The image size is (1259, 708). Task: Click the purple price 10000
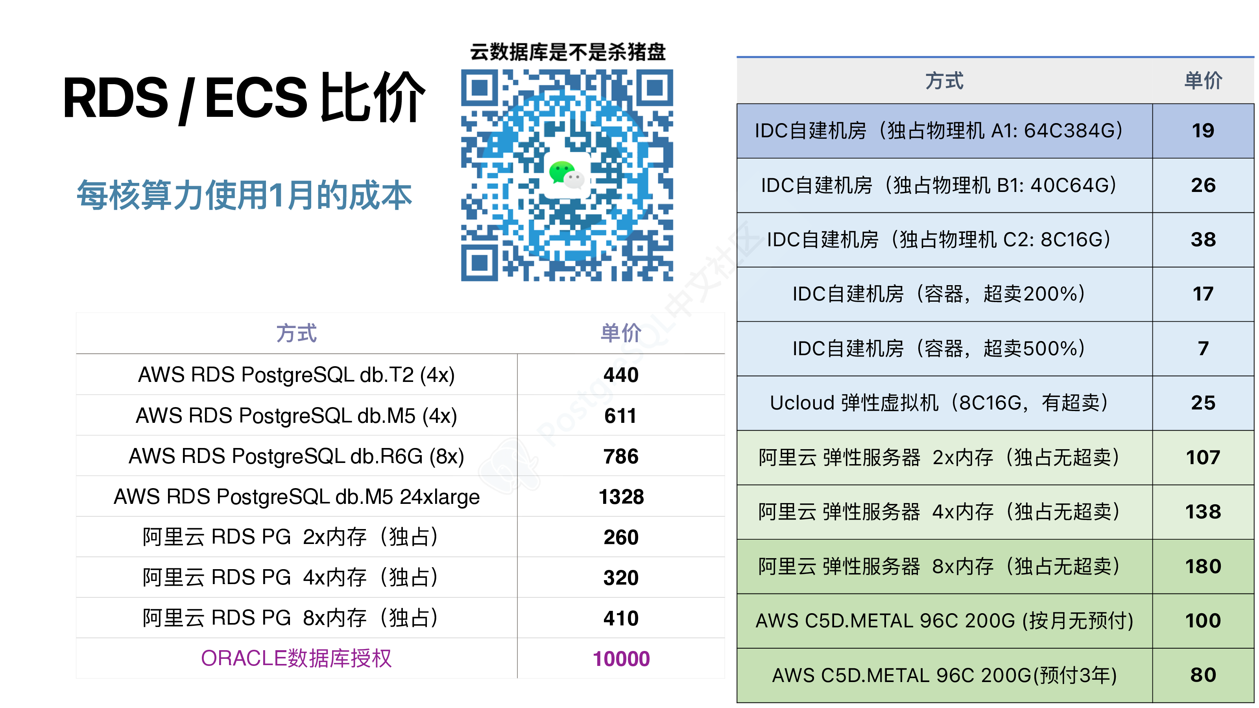(621, 658)
